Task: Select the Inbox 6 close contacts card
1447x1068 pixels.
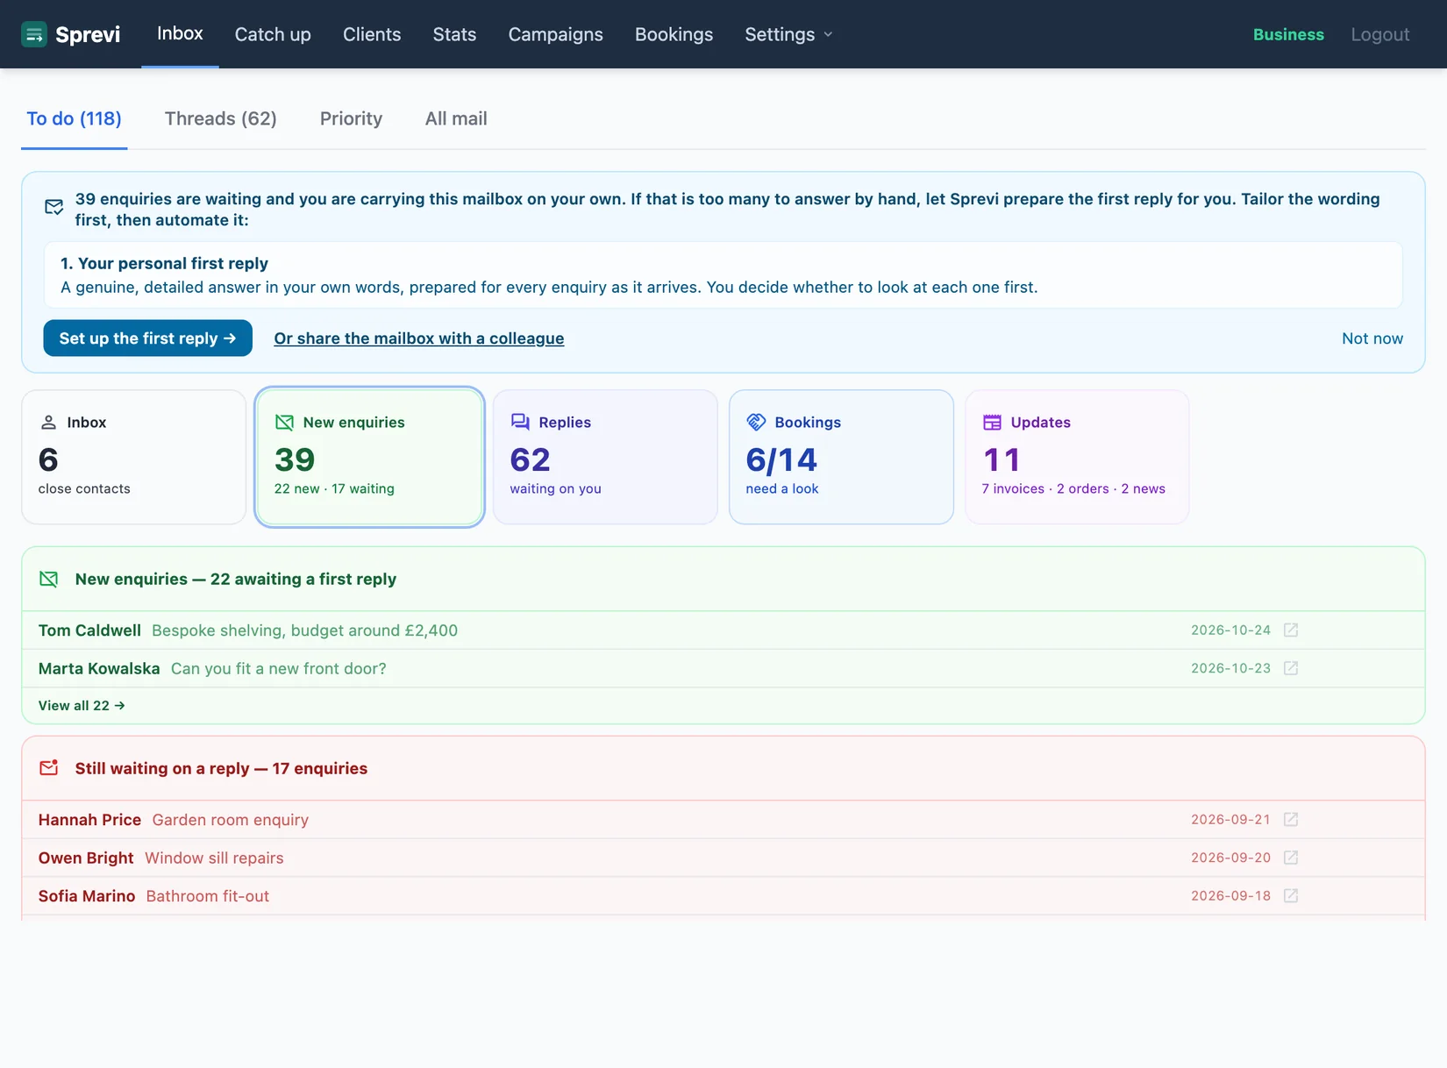Action: pos(133,457)
